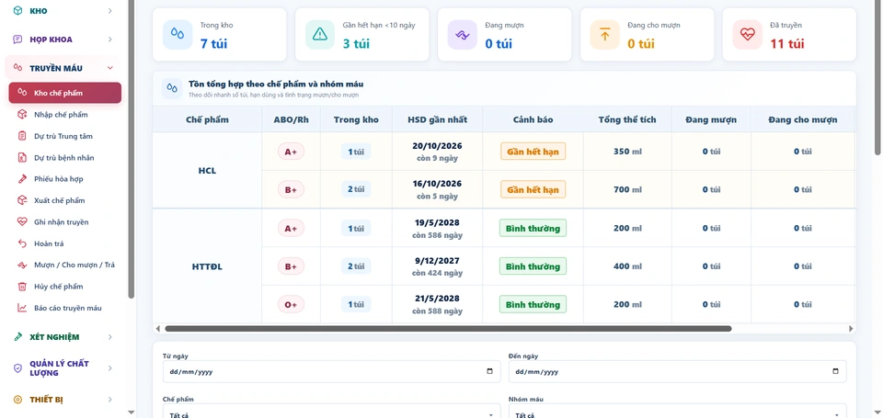Viewport: 883px width, 418px height.
Task: Click the 16/10/2026 expiry date cell
Action: (x=437, y=189)
